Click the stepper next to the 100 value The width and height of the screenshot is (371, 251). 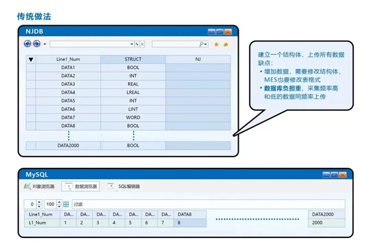(59, 204)
